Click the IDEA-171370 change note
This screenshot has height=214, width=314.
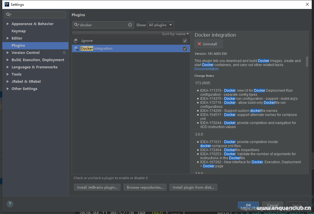[246, 92]
